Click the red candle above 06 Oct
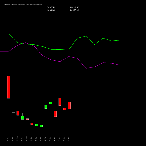Viewport: 146px width, 146px height. point(55,114)
